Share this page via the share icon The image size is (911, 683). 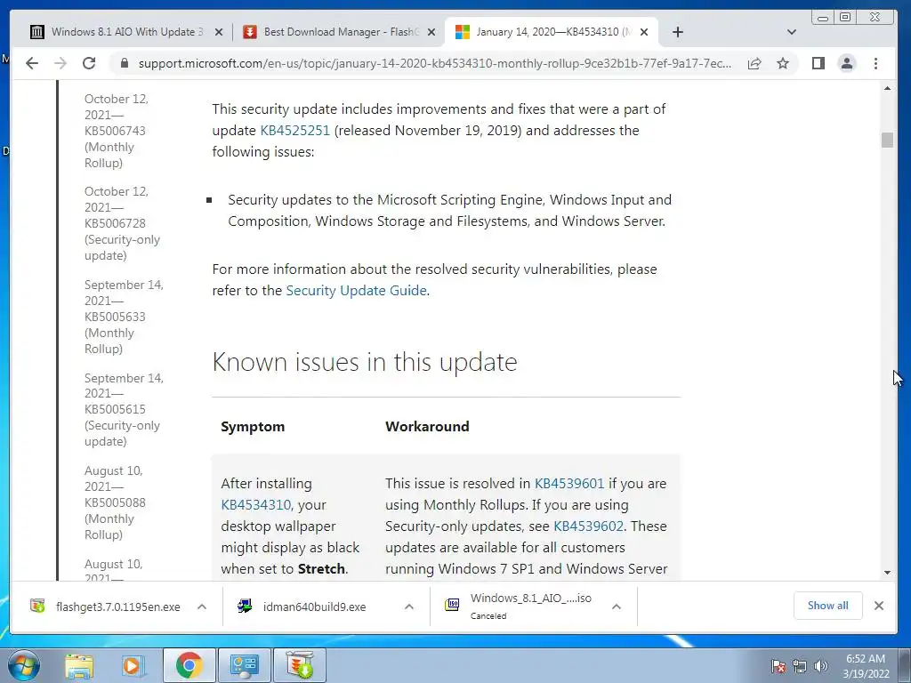coord(754,63)
